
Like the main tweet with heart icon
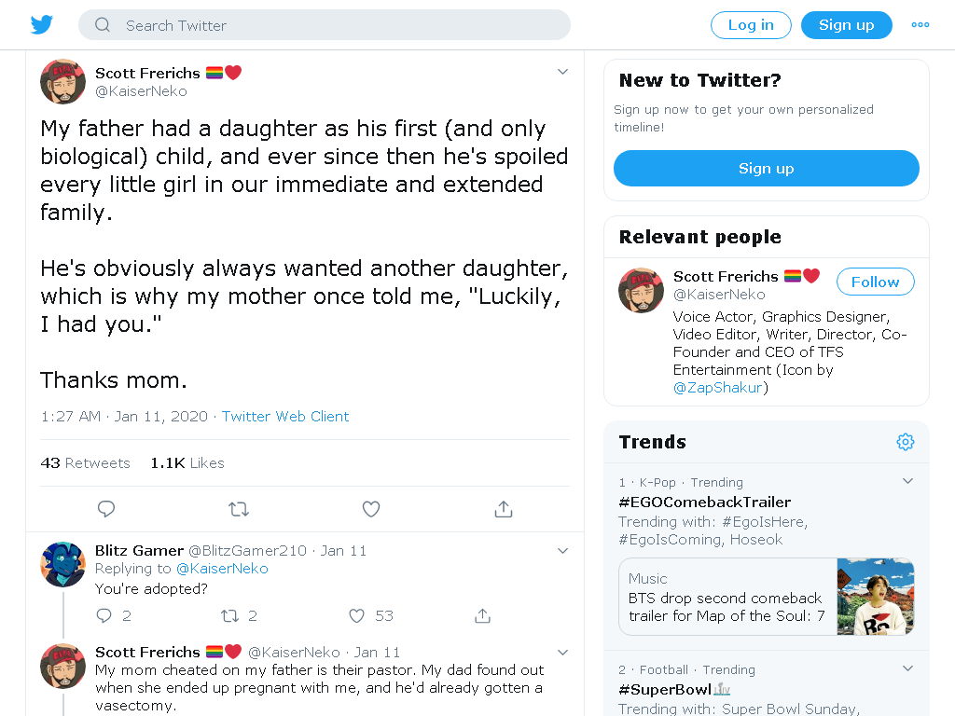click(x=371, y=509)
